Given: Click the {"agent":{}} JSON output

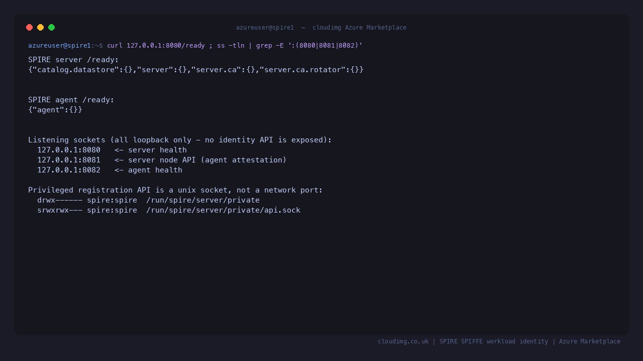Looking at the screenshot, I should click(55, 110).
